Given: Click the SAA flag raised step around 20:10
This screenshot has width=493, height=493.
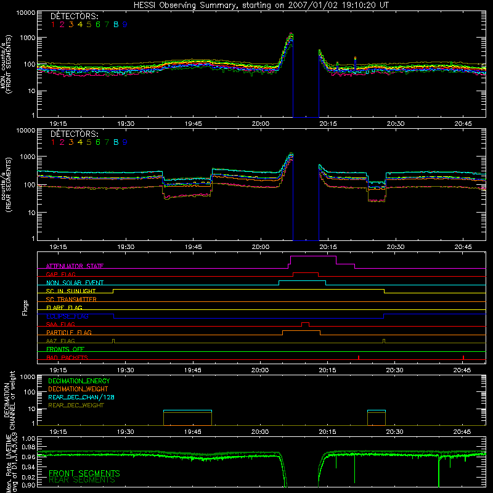Looking at the screenshot, I should [305, 324].
